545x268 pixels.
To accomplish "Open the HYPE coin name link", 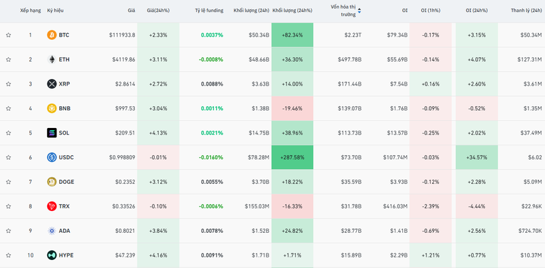I will coord(66,255).
